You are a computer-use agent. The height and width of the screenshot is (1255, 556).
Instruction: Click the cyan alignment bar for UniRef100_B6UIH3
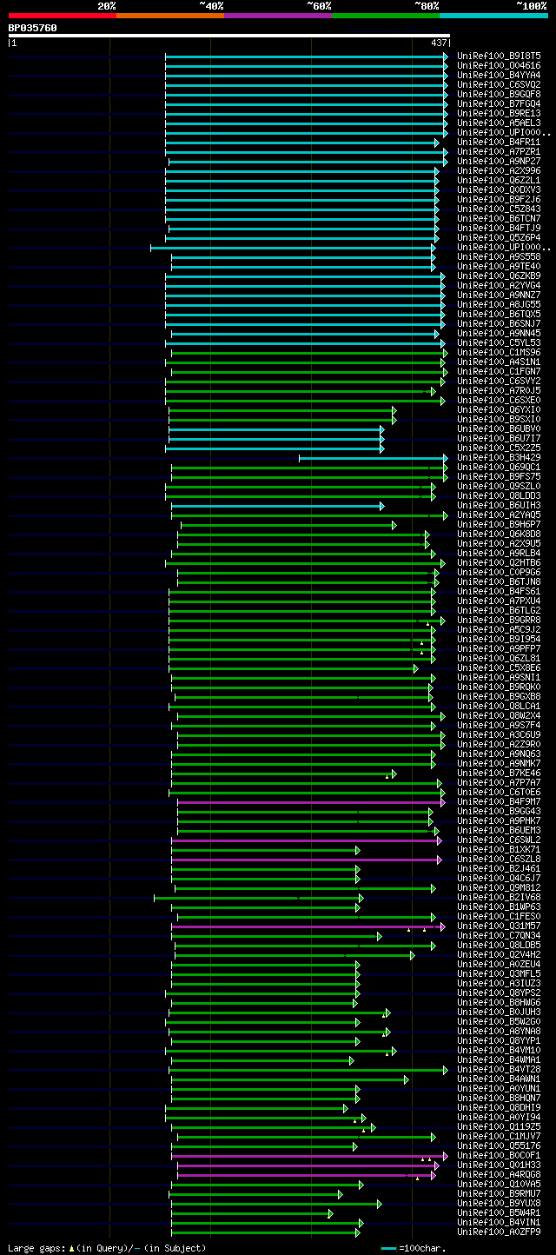(278, 506)
